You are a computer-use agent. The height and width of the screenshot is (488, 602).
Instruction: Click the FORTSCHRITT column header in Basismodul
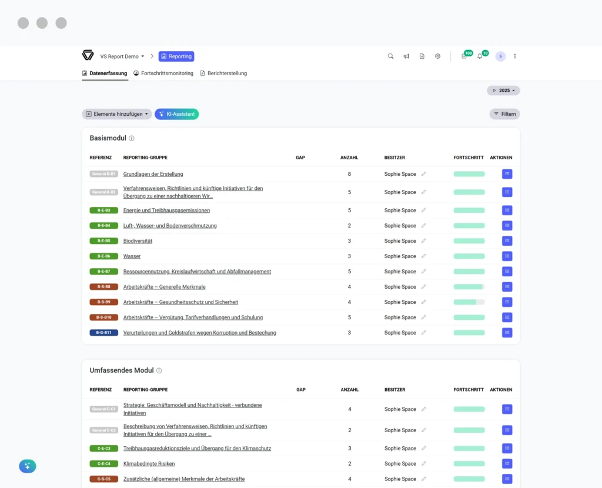469,158
